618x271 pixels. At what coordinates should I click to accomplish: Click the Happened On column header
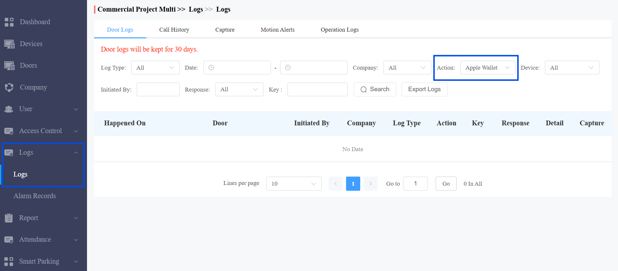[x=125, y=123]
